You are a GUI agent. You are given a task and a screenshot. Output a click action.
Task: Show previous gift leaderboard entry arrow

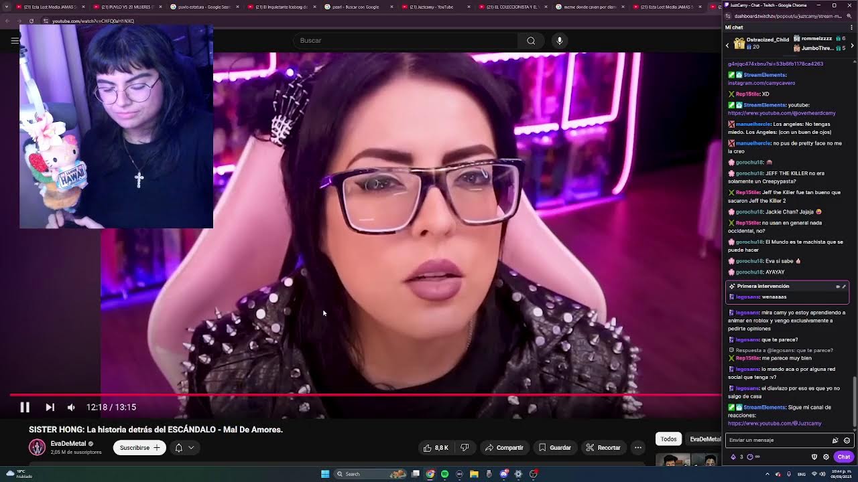tap(727, 46)
